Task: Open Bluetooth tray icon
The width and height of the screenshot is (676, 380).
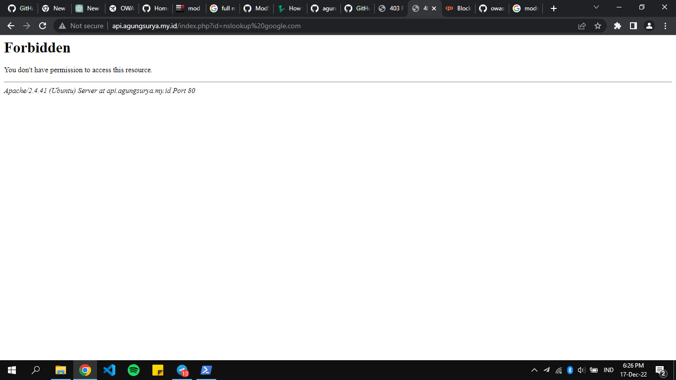Action: pos(570,370)
